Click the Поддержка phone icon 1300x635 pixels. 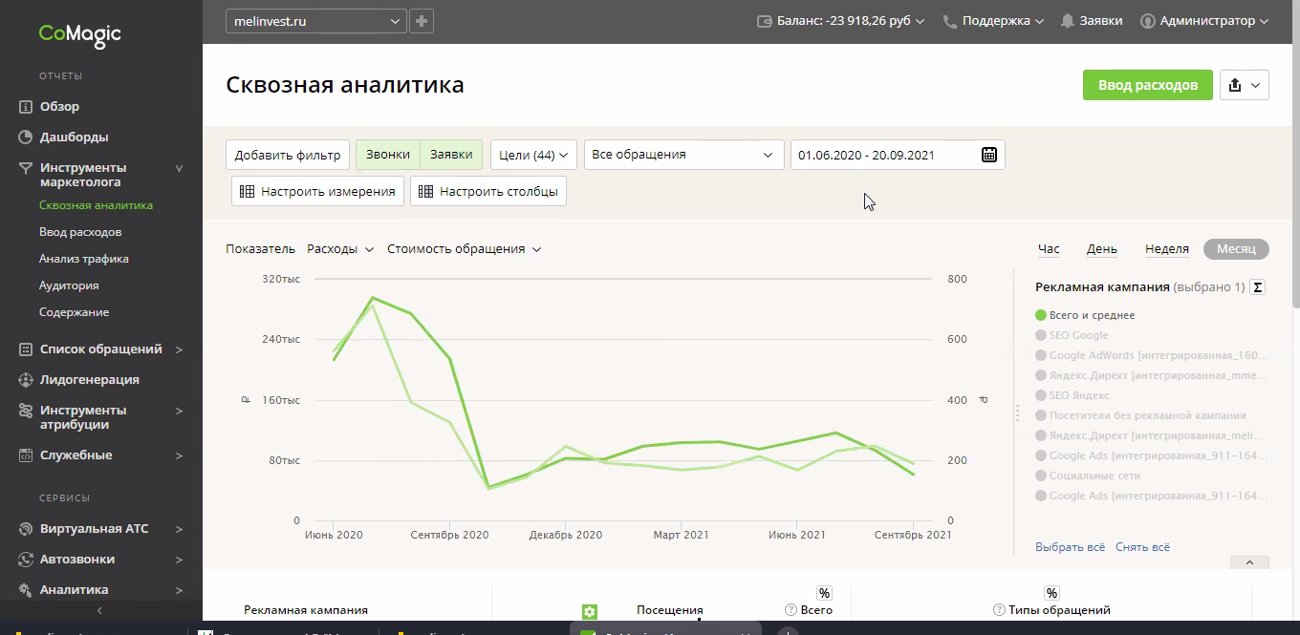coord(950,21)
